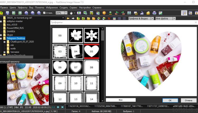Open the hand tool dropdown arrow
Viewport: 198px width, 113px height.
point(74,13)
